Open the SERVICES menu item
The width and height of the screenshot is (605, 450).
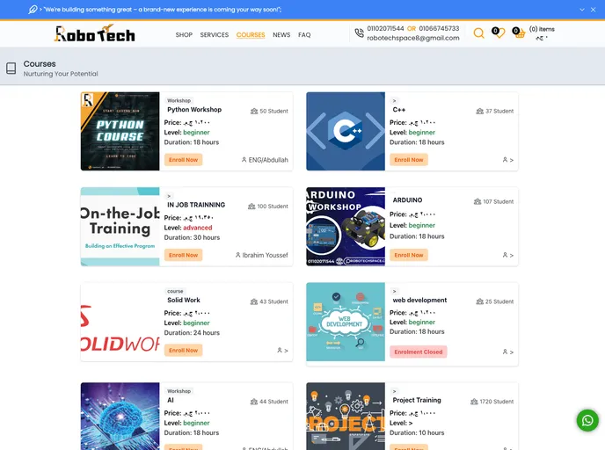point(215,34)
